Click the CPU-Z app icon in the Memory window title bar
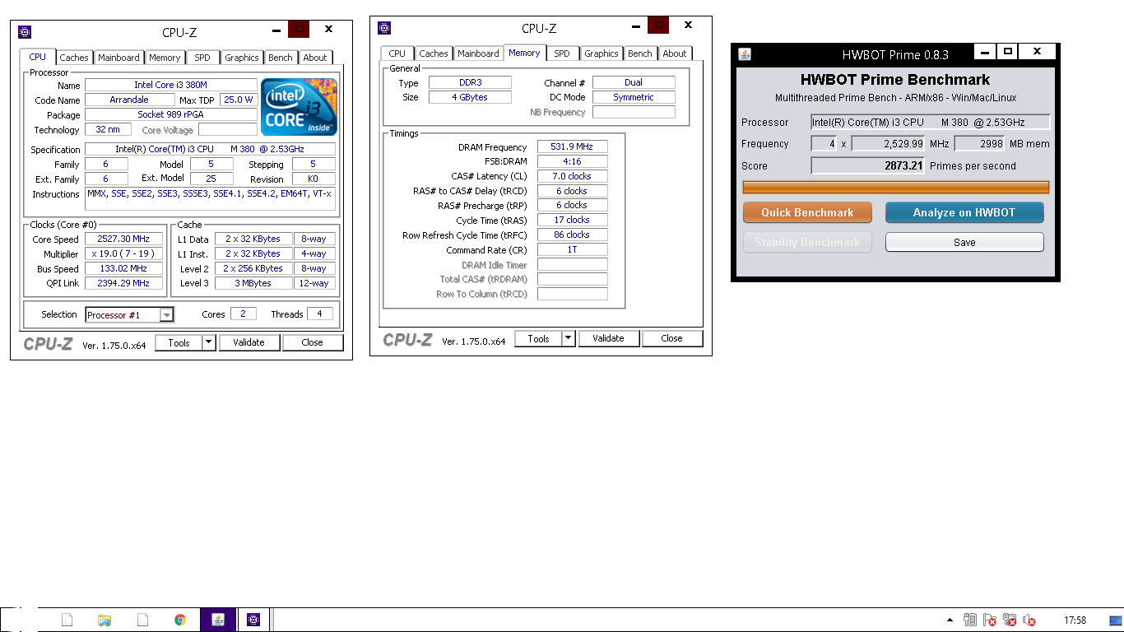This screenshot has width=1124, height=632. [x=384, y=28]
